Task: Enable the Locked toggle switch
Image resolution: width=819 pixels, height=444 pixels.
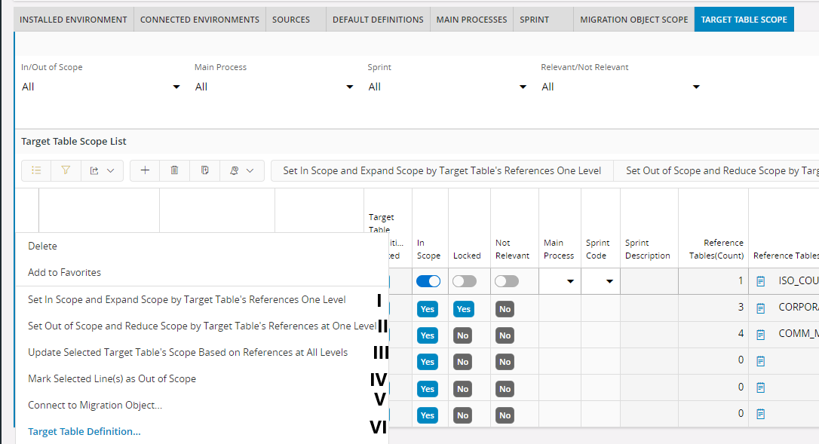Action: 465,281
